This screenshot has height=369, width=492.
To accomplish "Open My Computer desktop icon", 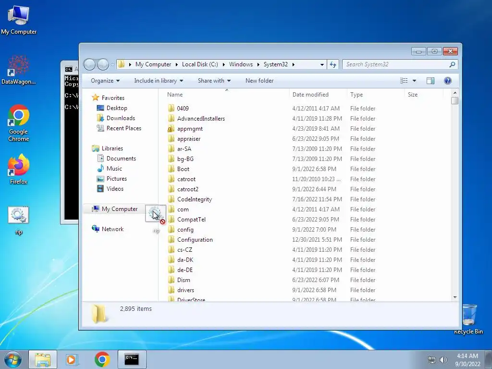I will [x=19, y=20].
